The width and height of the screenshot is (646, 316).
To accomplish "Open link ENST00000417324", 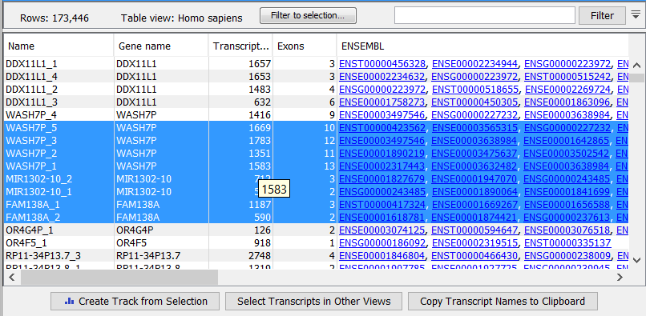I will tap(382, 205).
